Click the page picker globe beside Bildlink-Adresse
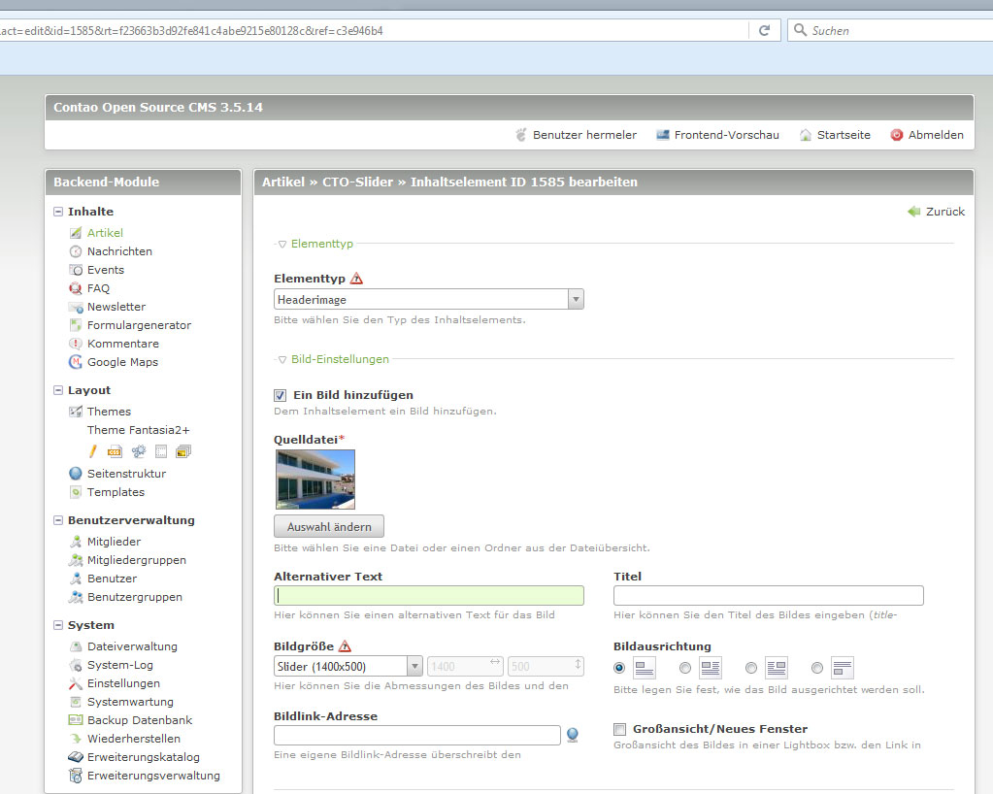 573,735
